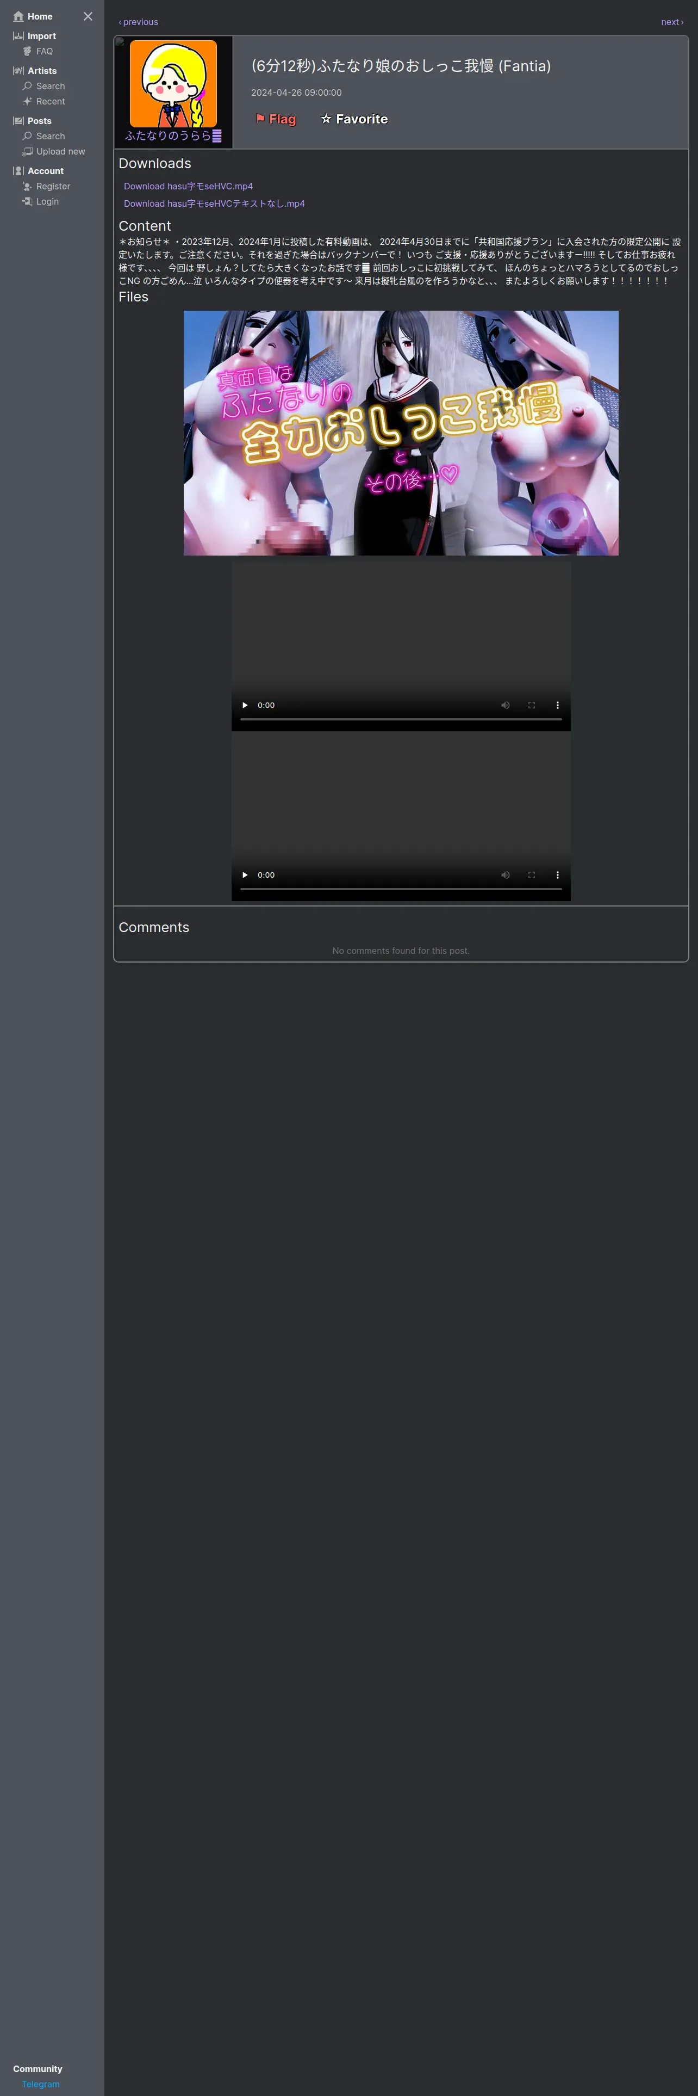Click the Artists Search magnifier icon
The width and height of the screenshot is (698, 2096).
[27, 87]
